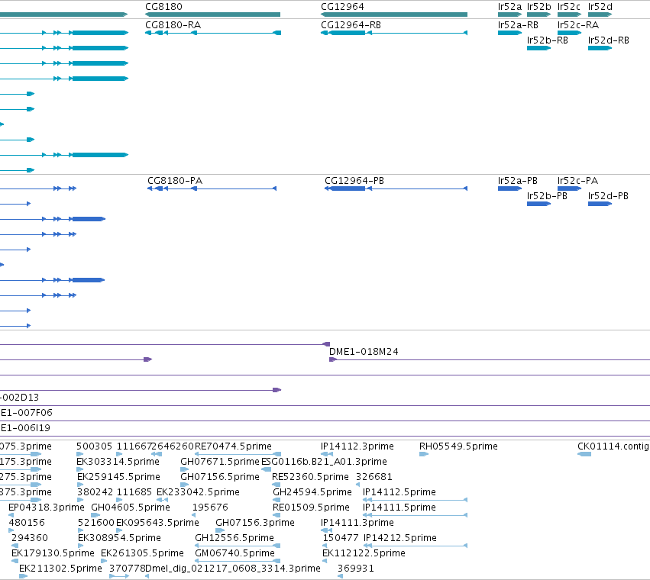650x580 pixels.
Task: Click the 150477 feature label
Action: 341,538
